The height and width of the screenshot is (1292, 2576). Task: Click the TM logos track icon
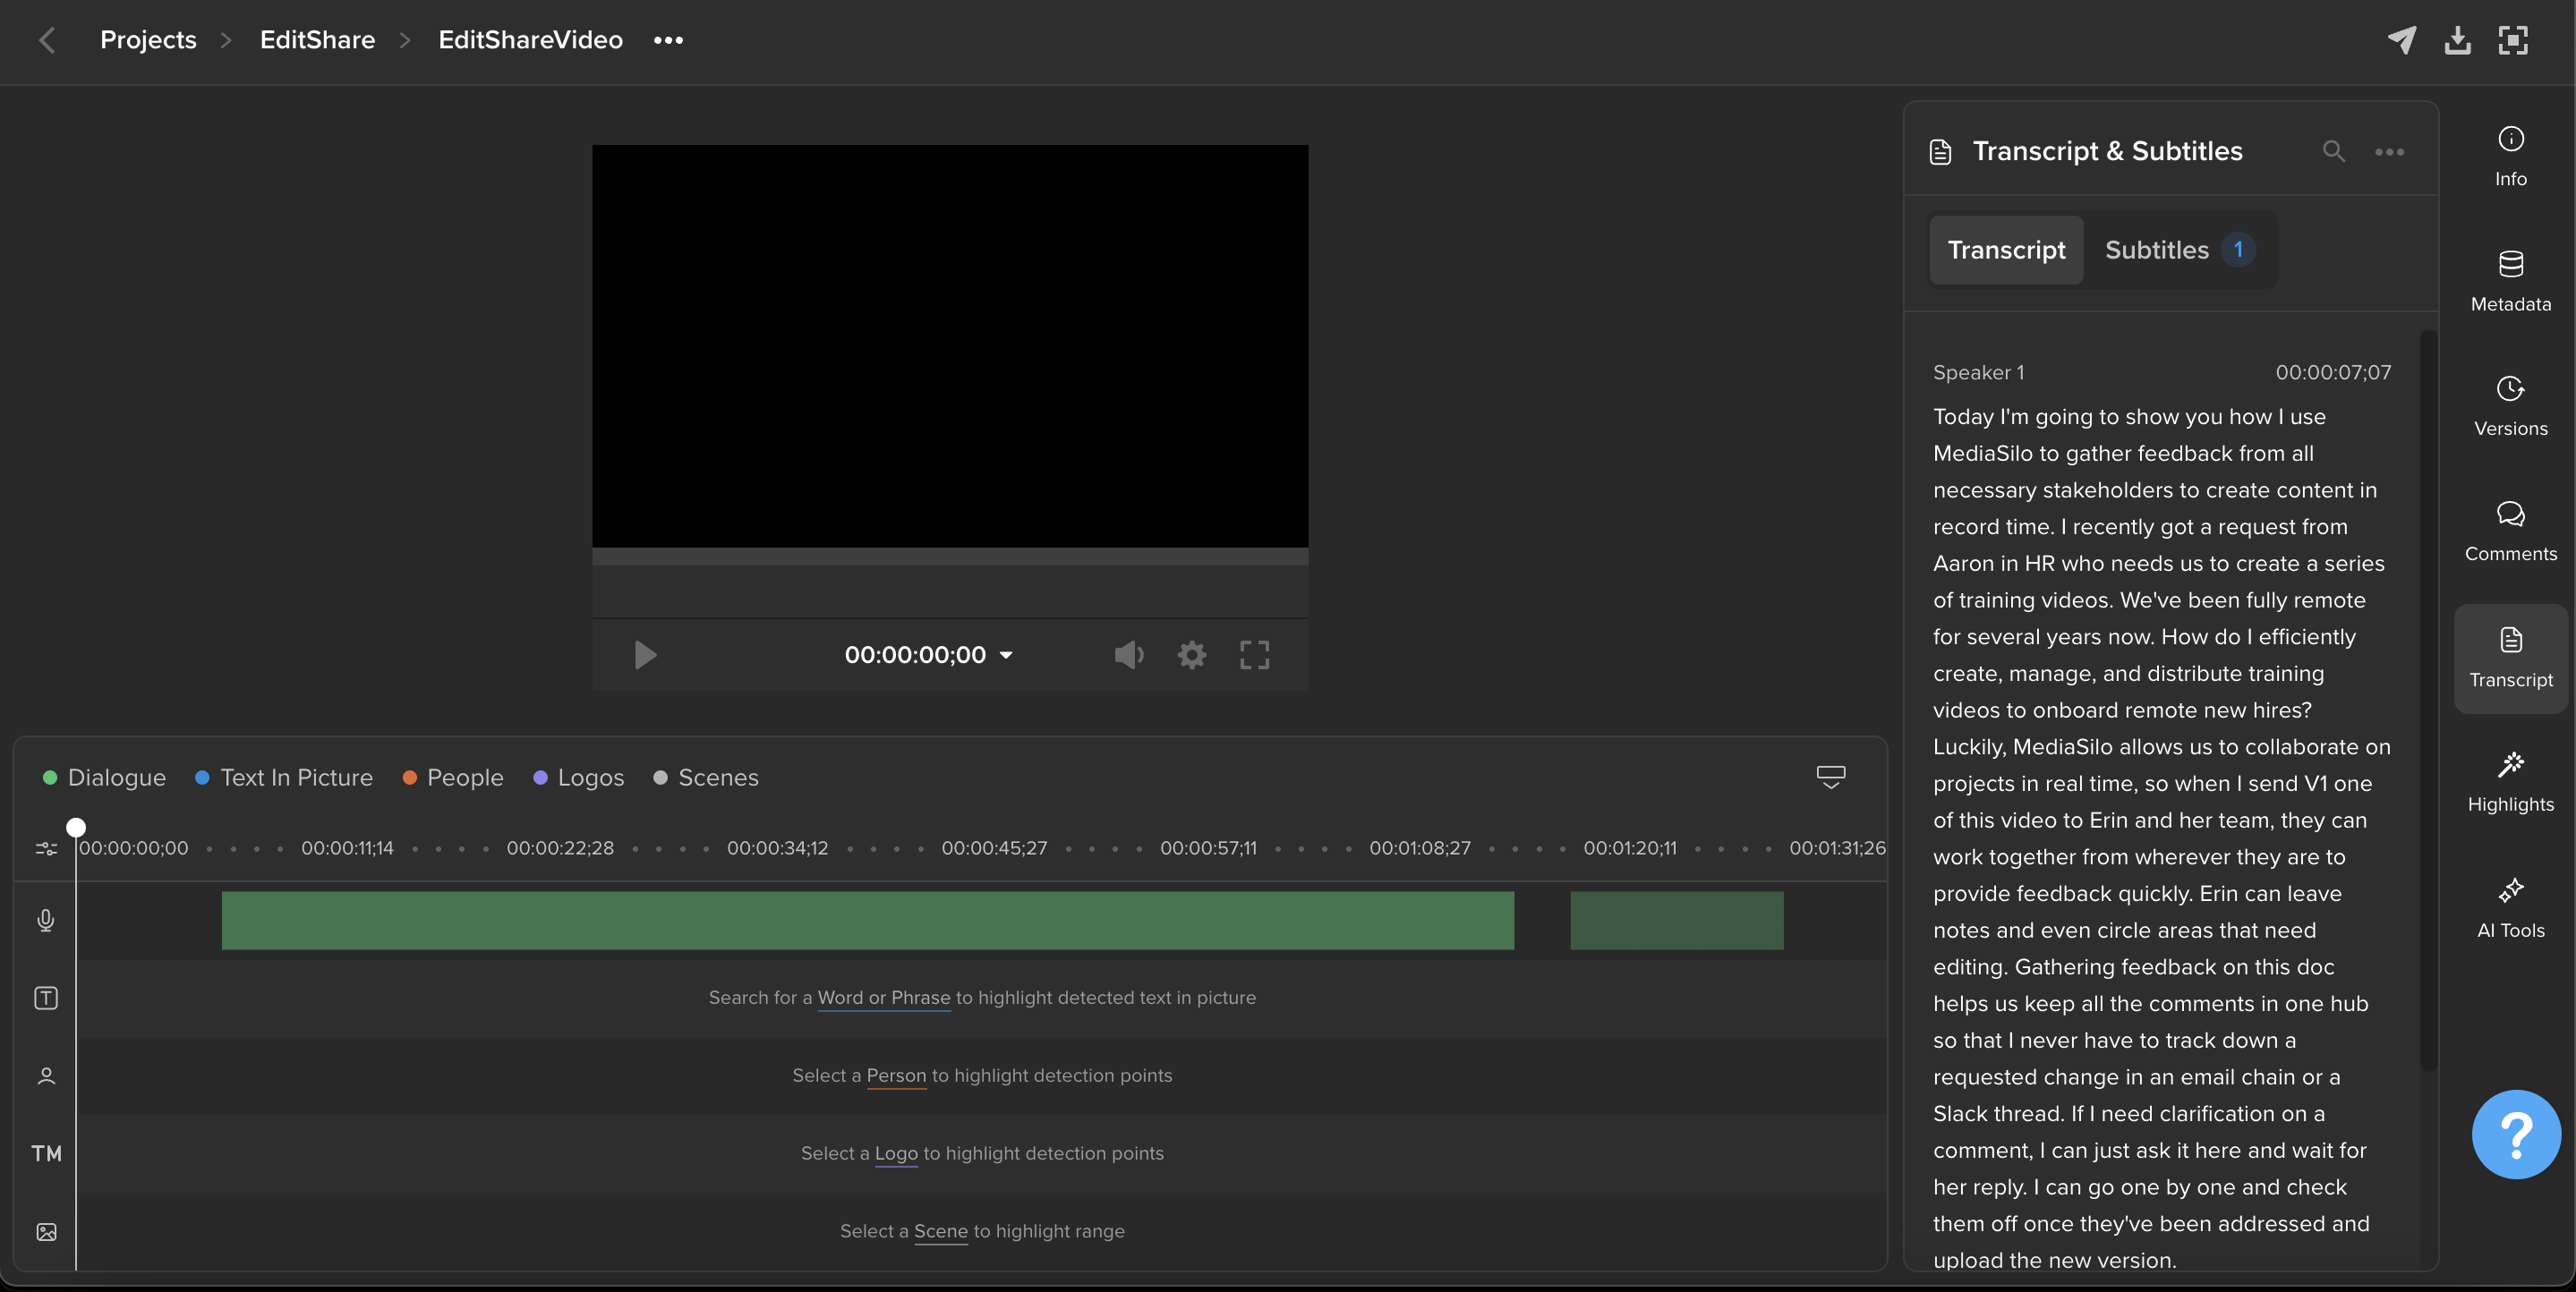coord(46,1153)
